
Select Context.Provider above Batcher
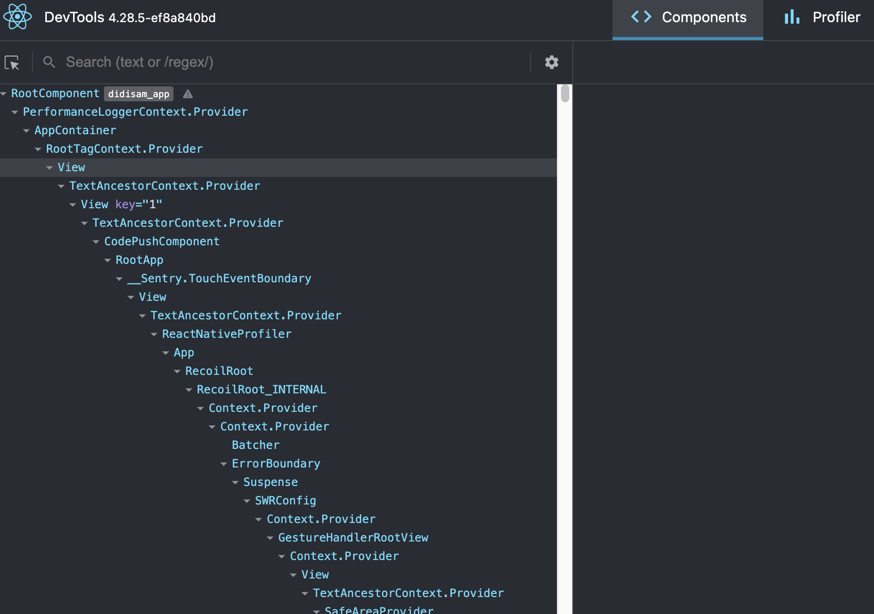pos(275,427)
